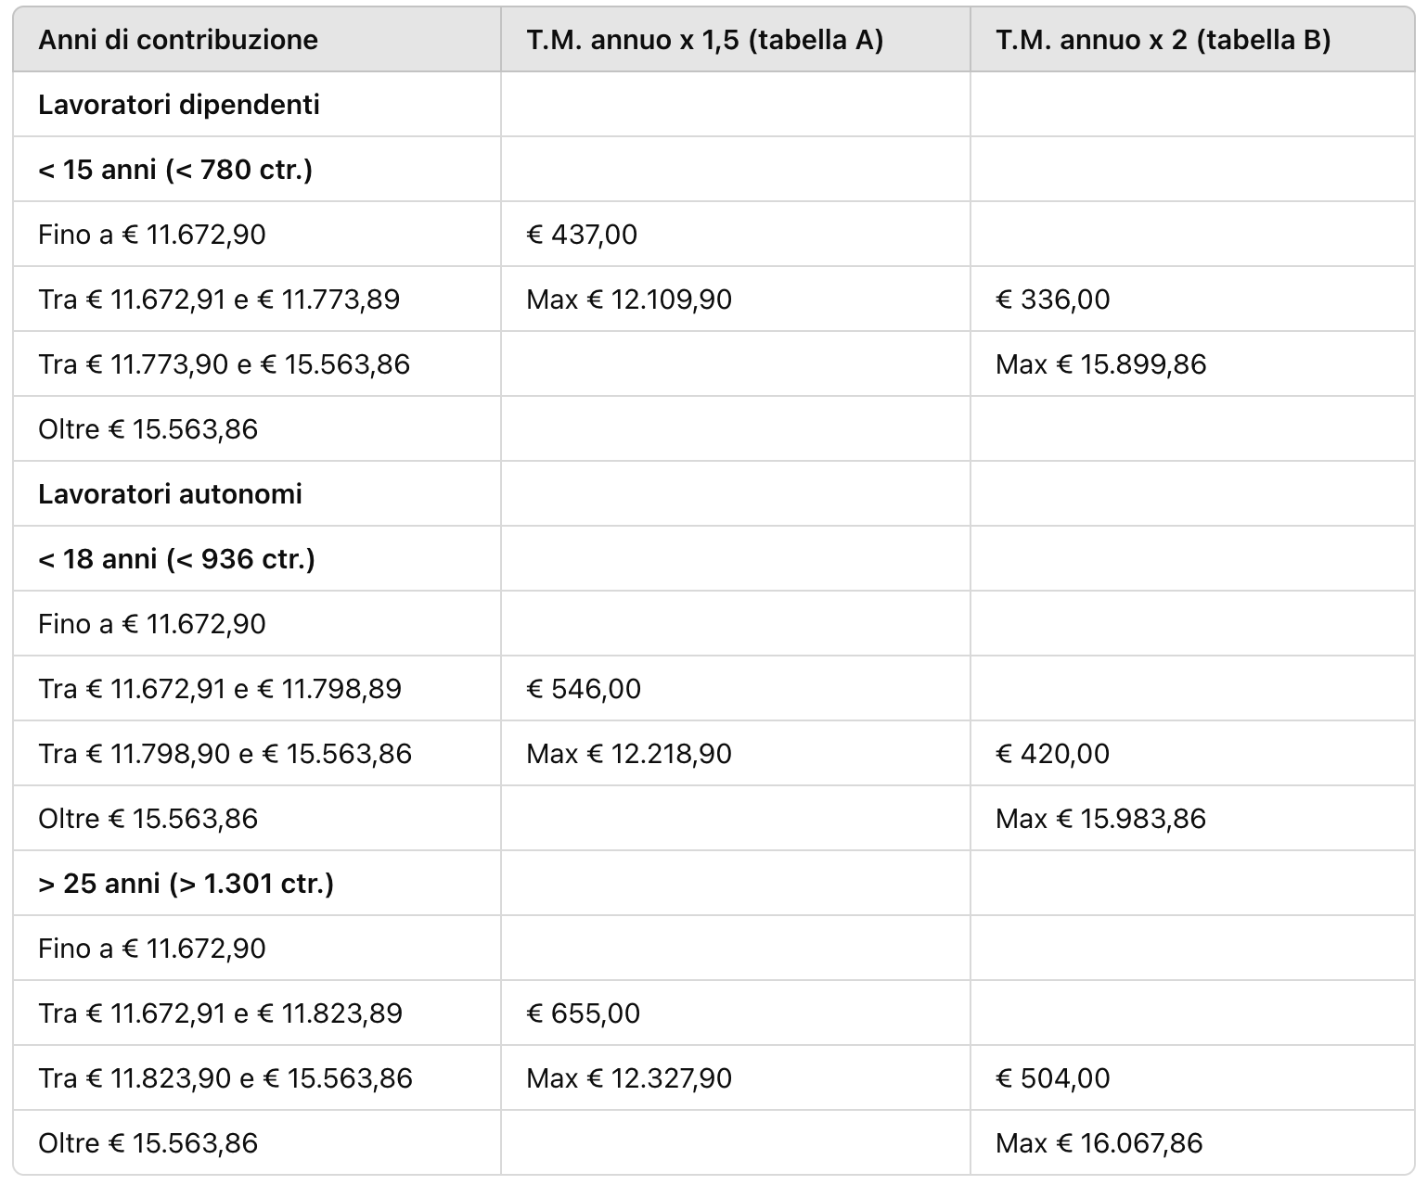Click the € 546,00 amount
The width and height of the screenshot is (1427, 1185).
[x=584, y=689]
